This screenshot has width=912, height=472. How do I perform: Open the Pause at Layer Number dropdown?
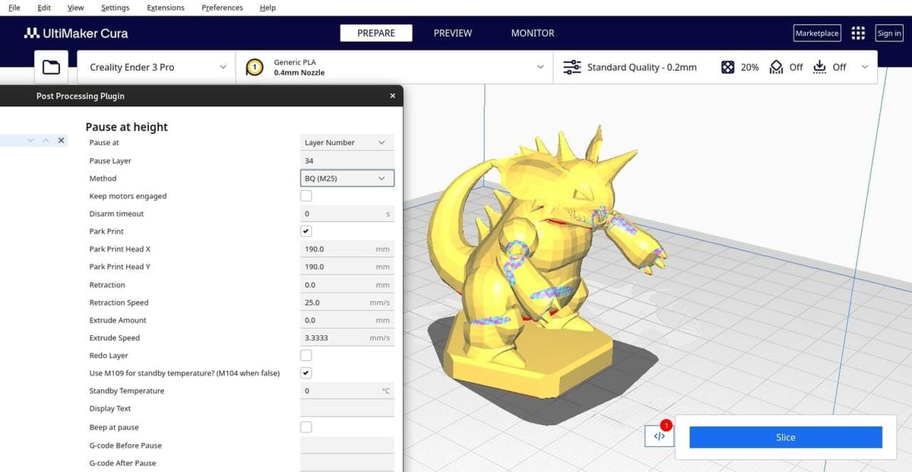(347, 143)
